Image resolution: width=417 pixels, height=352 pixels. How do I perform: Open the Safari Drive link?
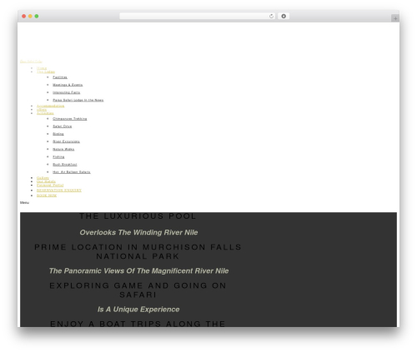(x=63, y=126)
